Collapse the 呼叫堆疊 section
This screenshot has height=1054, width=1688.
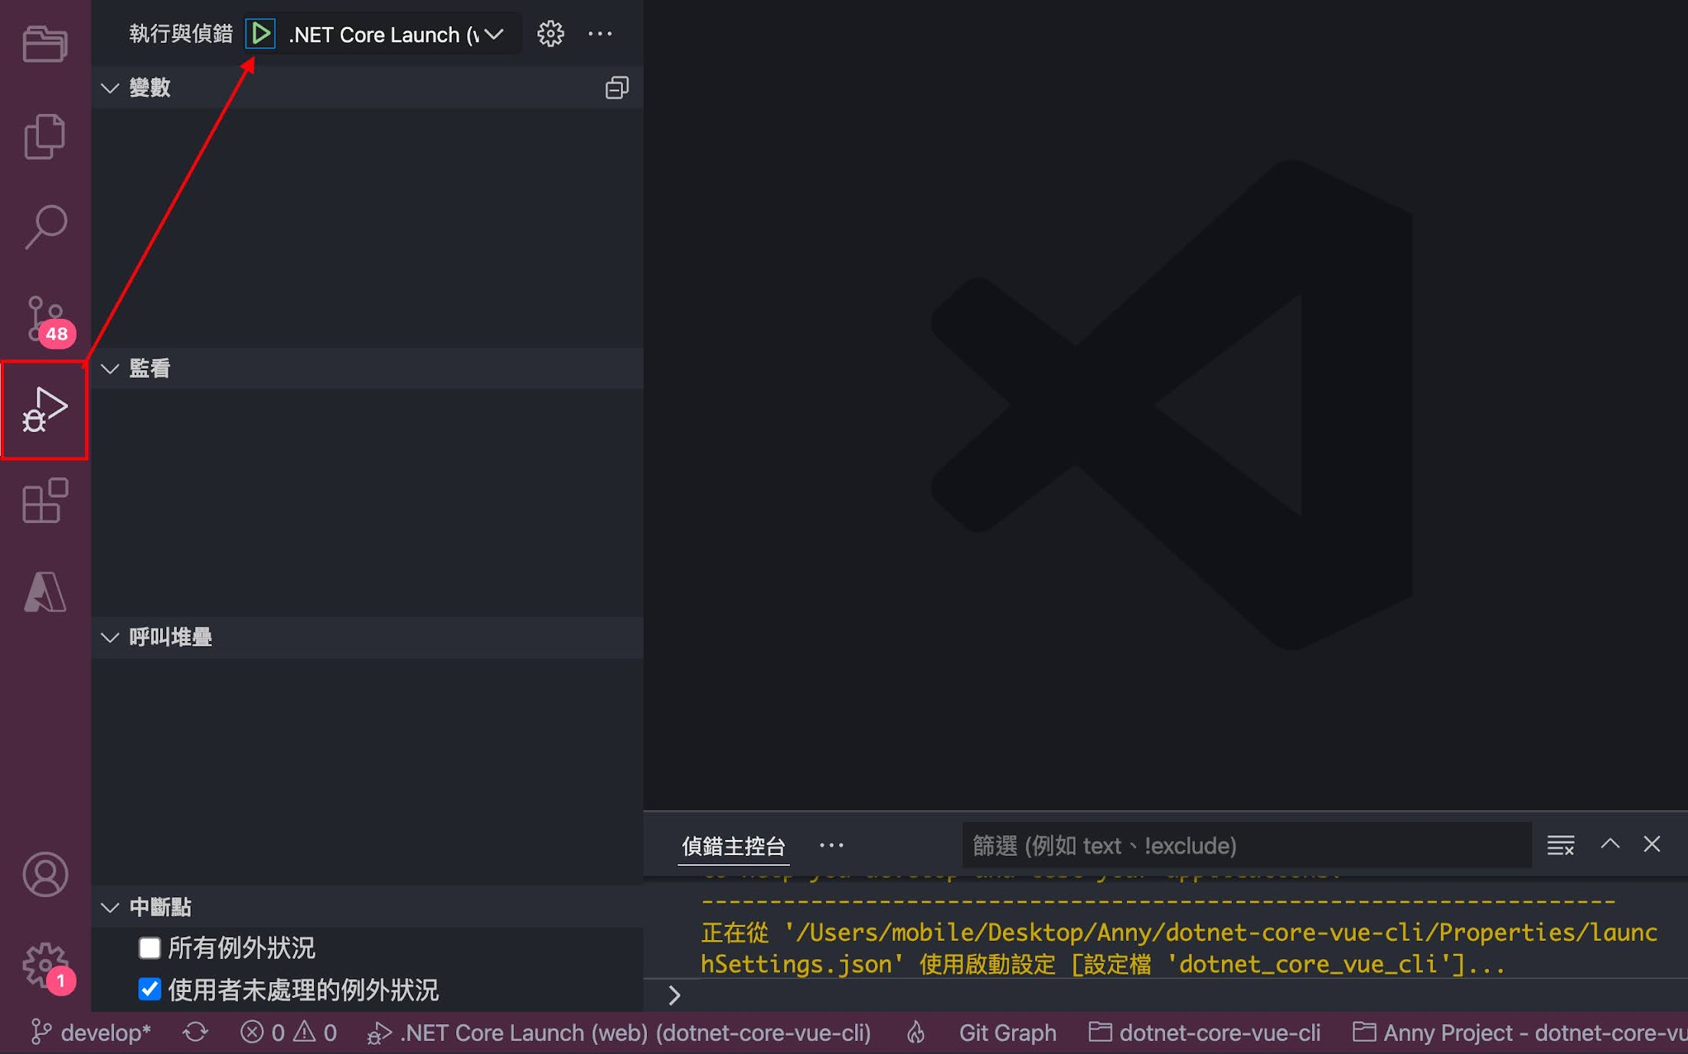[110, 637]
